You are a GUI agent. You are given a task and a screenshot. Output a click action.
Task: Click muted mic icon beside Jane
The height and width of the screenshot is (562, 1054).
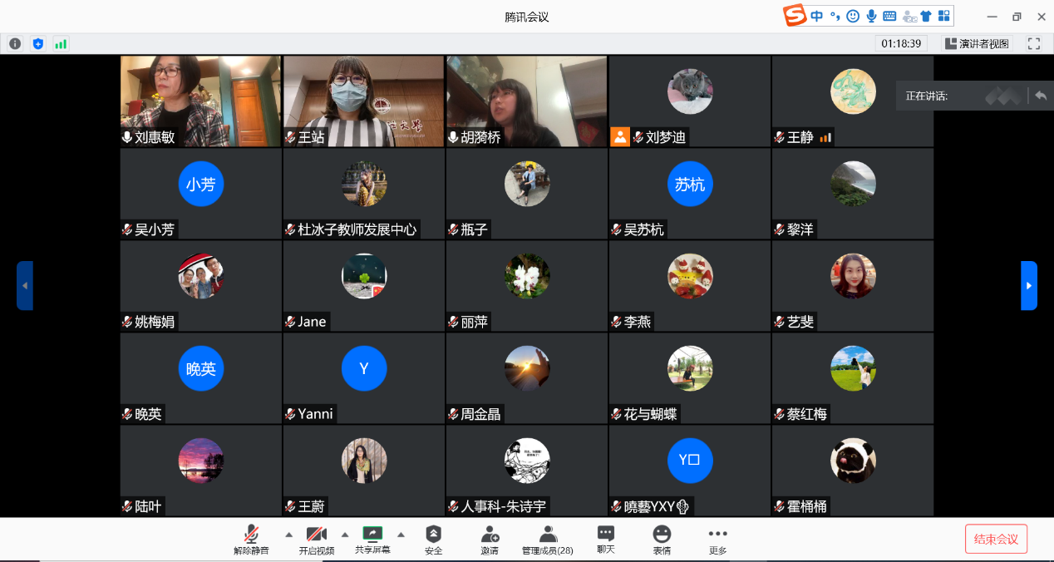(290, 322)
